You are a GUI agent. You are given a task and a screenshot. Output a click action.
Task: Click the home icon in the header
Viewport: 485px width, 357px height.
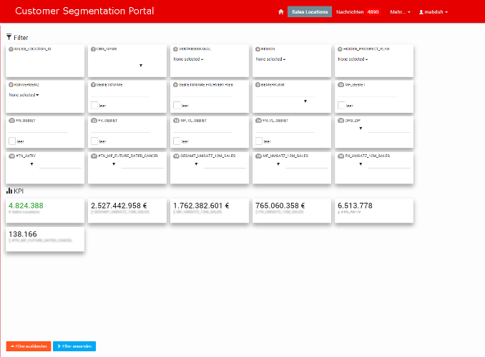click(x=281, y=12)
